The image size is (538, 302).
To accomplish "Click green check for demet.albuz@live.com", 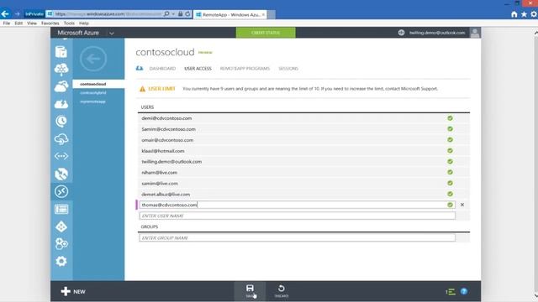I will pos(450,194).
